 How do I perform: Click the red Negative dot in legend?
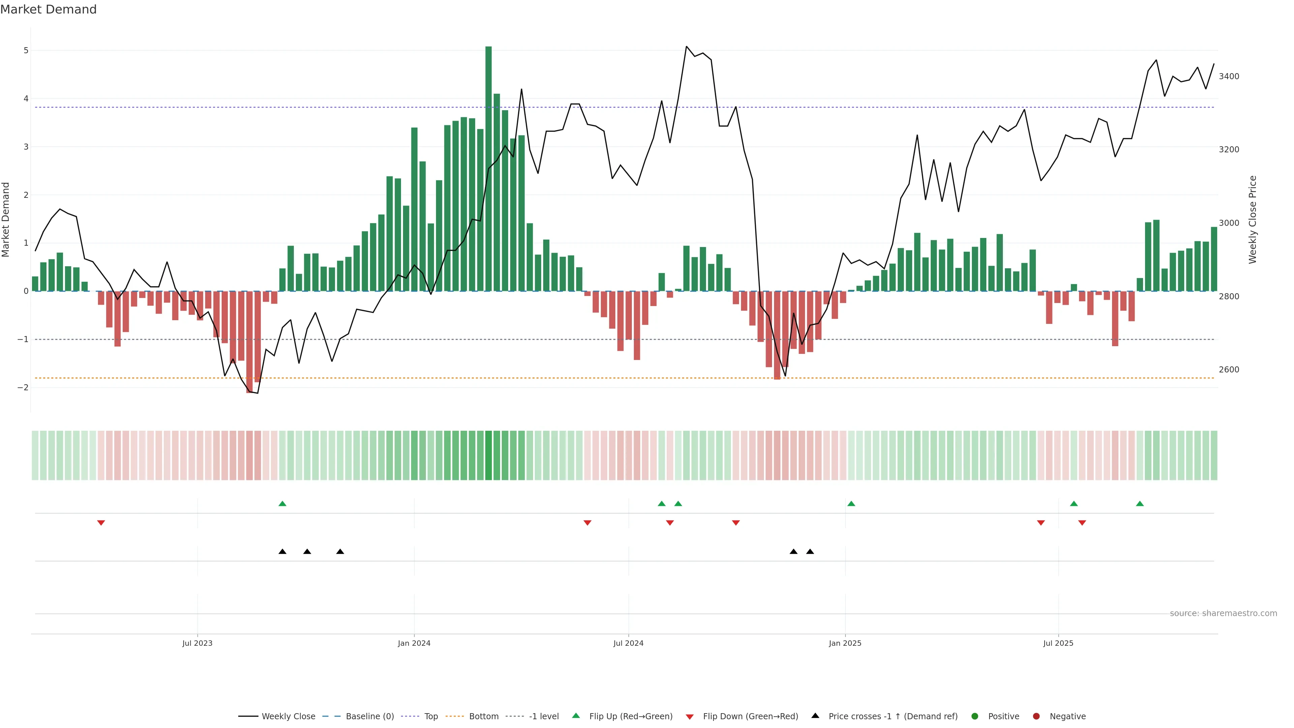click(1036, 716)
